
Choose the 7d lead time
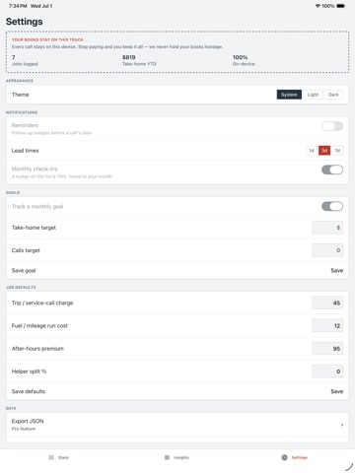tap(337, 151)
